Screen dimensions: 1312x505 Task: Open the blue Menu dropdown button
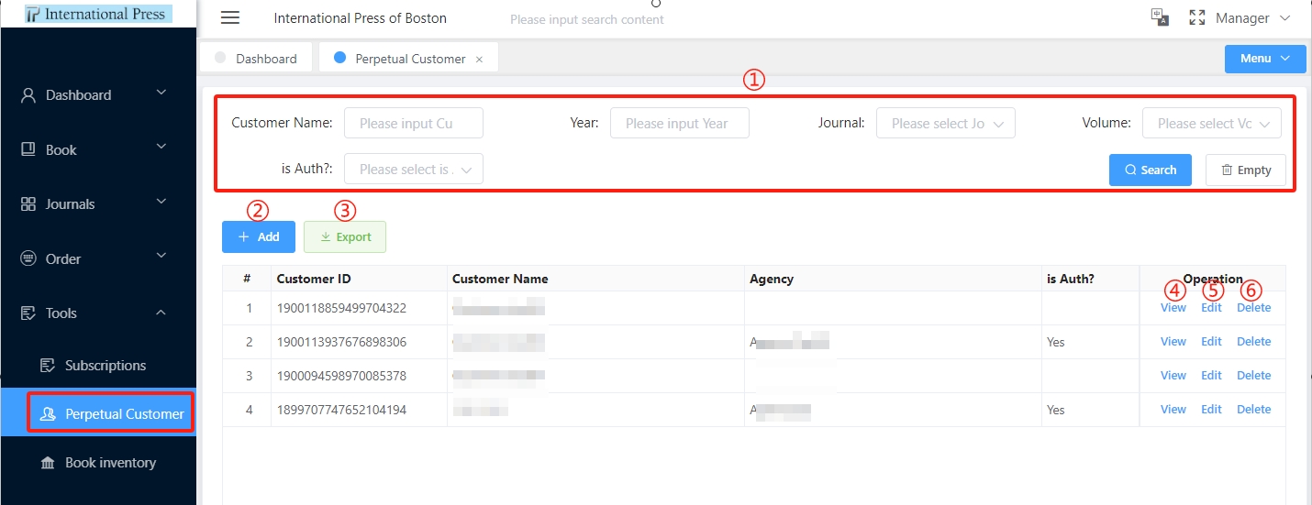tap(1264, 59)
